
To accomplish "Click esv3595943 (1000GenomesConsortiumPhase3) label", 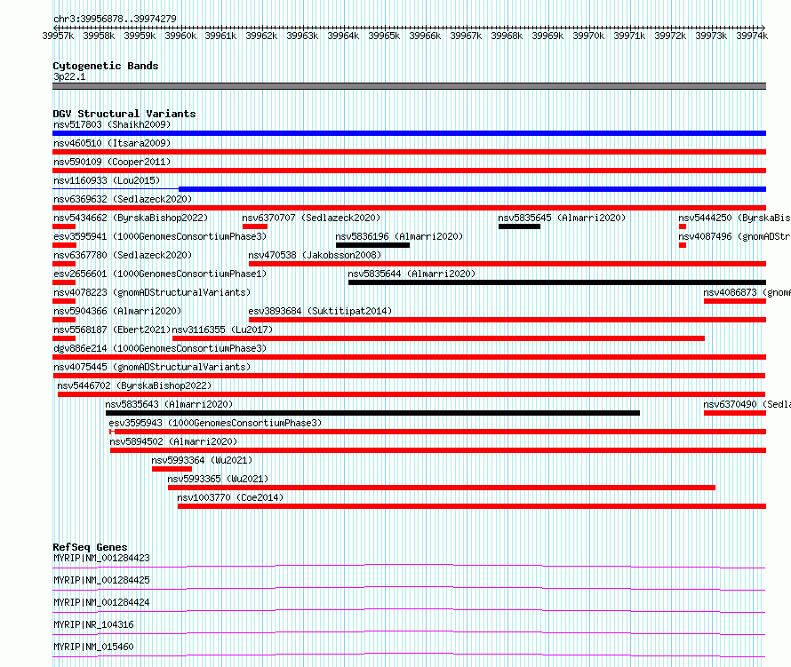I will (215, 423).
